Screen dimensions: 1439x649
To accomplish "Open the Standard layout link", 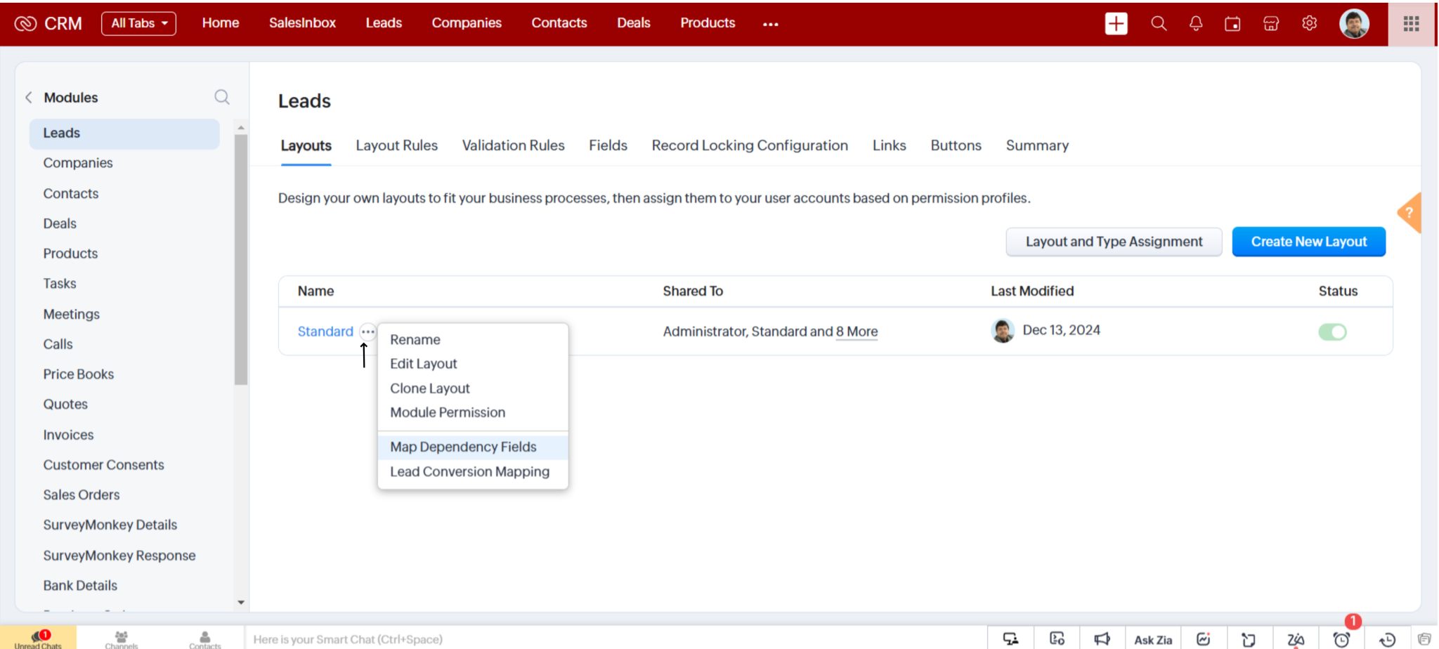I will point(325,331).
